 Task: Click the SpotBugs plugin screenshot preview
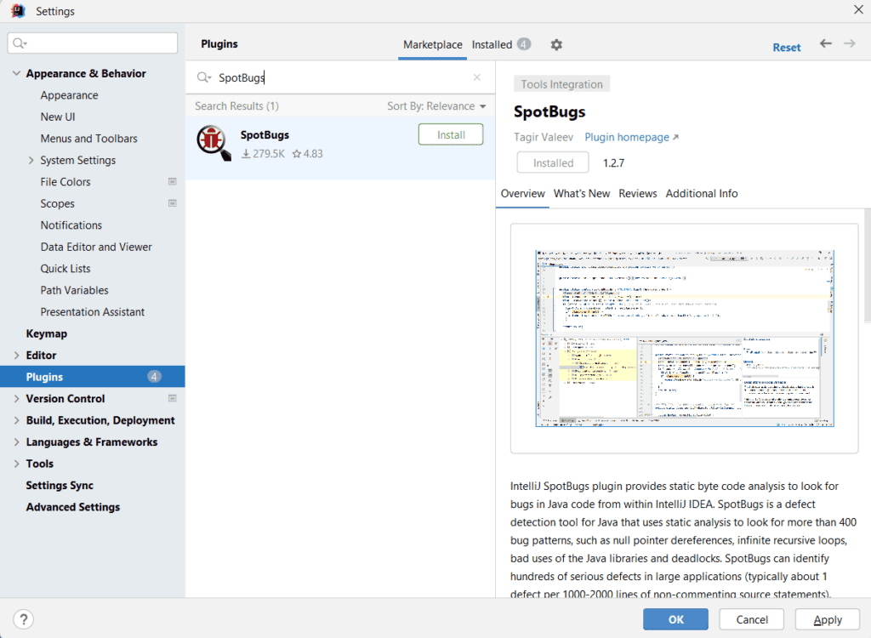(x=683, y=337)
